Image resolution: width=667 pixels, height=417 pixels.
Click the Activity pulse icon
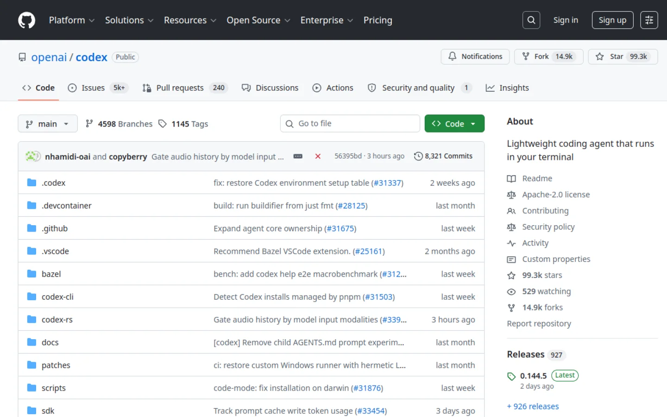511,243
